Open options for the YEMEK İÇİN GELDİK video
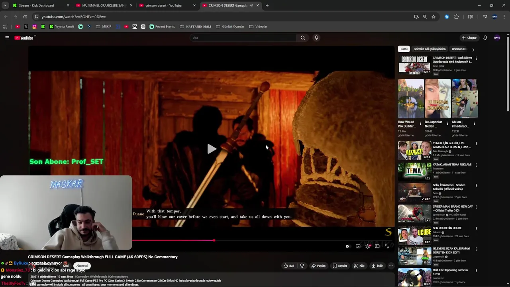The image size is (510, 287). (x=476, y=143)
